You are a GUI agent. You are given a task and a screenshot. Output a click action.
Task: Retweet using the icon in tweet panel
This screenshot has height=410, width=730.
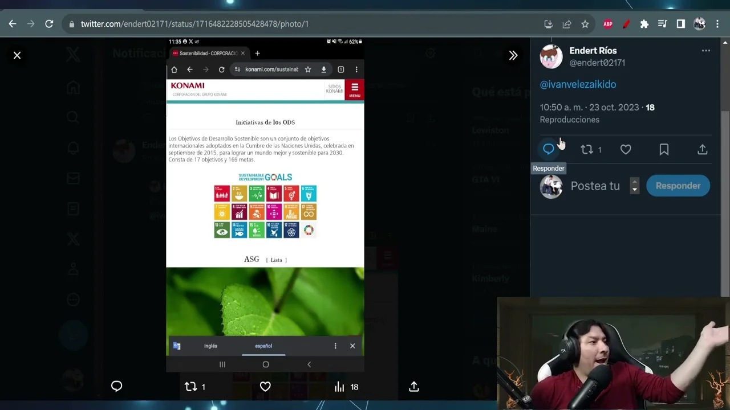coord(587,149)
